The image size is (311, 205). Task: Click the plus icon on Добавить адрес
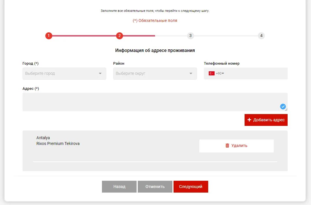click(249, 120)
